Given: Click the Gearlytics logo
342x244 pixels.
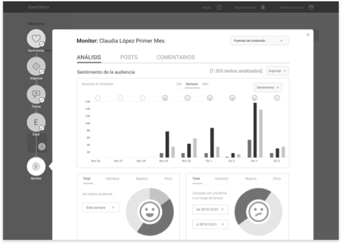Looking at the screenshot, I should coord(39,7).
